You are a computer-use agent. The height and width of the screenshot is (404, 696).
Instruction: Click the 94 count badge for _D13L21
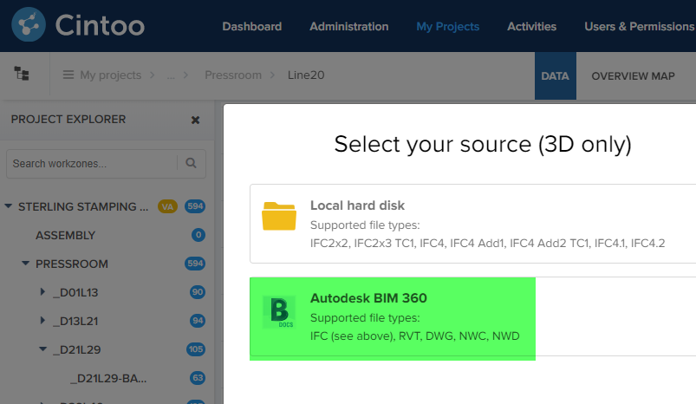point(198,321)
